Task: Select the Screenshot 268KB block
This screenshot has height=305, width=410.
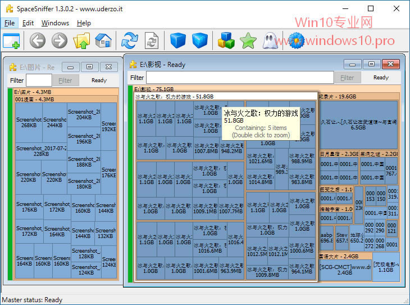Action: (x=29, y=123)
